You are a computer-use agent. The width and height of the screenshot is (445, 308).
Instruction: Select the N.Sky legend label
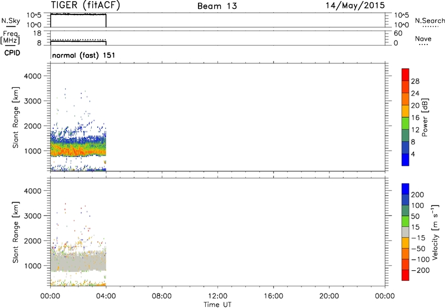coord(11,21)
